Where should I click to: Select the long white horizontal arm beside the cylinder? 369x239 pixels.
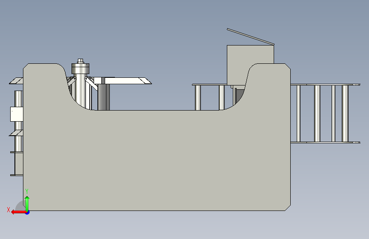pos(127,81)
